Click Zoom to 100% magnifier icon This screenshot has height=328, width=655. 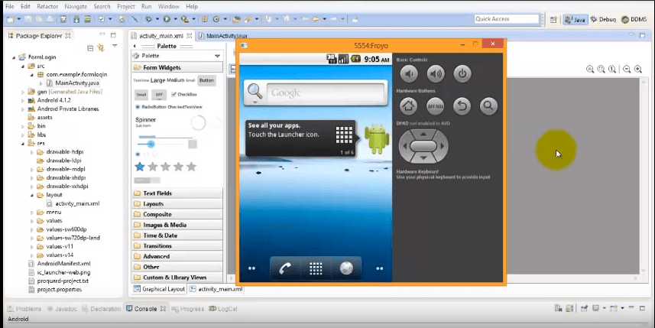[612, 70]
